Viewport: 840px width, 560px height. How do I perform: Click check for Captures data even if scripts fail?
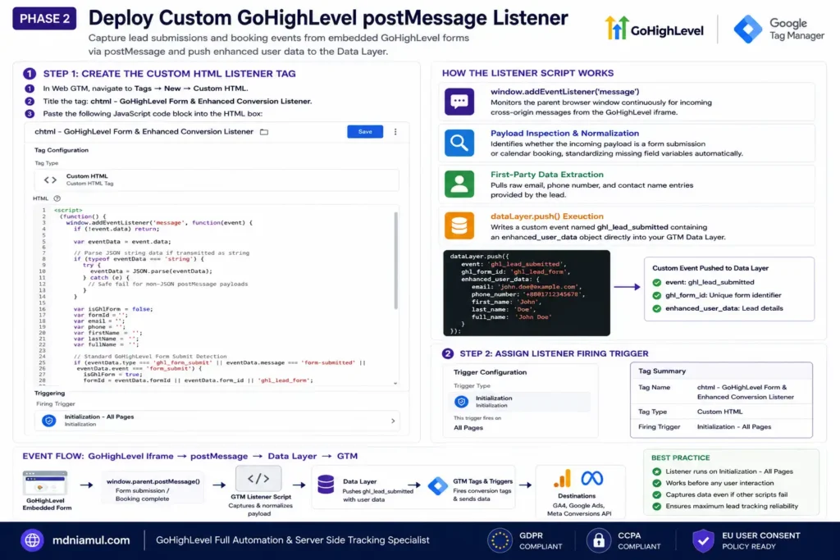click(x=657, y=494)
